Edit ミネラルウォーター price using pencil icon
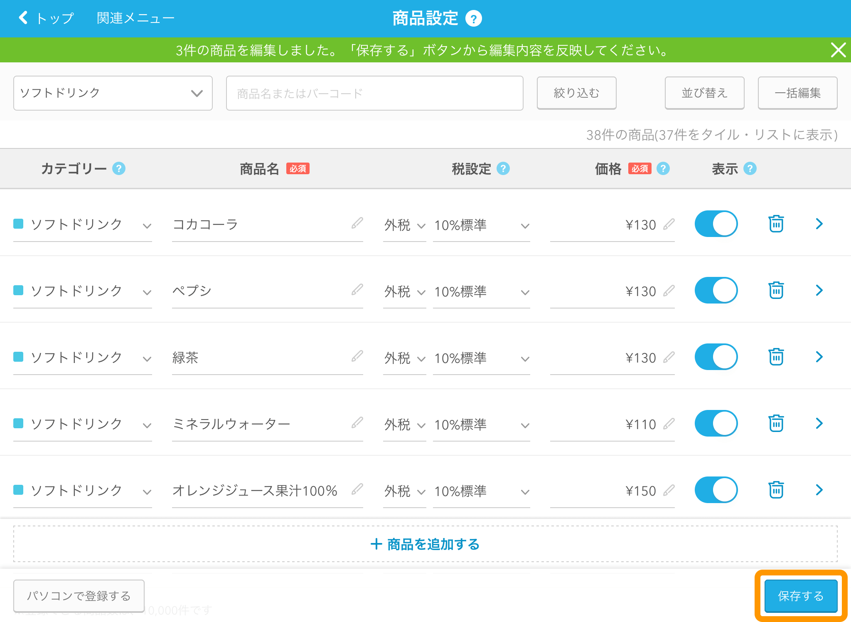851x622 pixels. tap(669, 424)
